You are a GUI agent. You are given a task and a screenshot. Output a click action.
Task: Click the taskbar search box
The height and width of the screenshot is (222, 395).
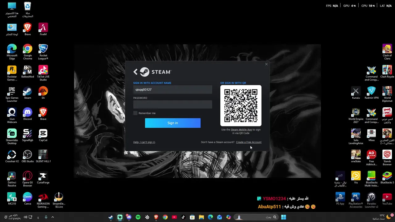click(256, 217)
